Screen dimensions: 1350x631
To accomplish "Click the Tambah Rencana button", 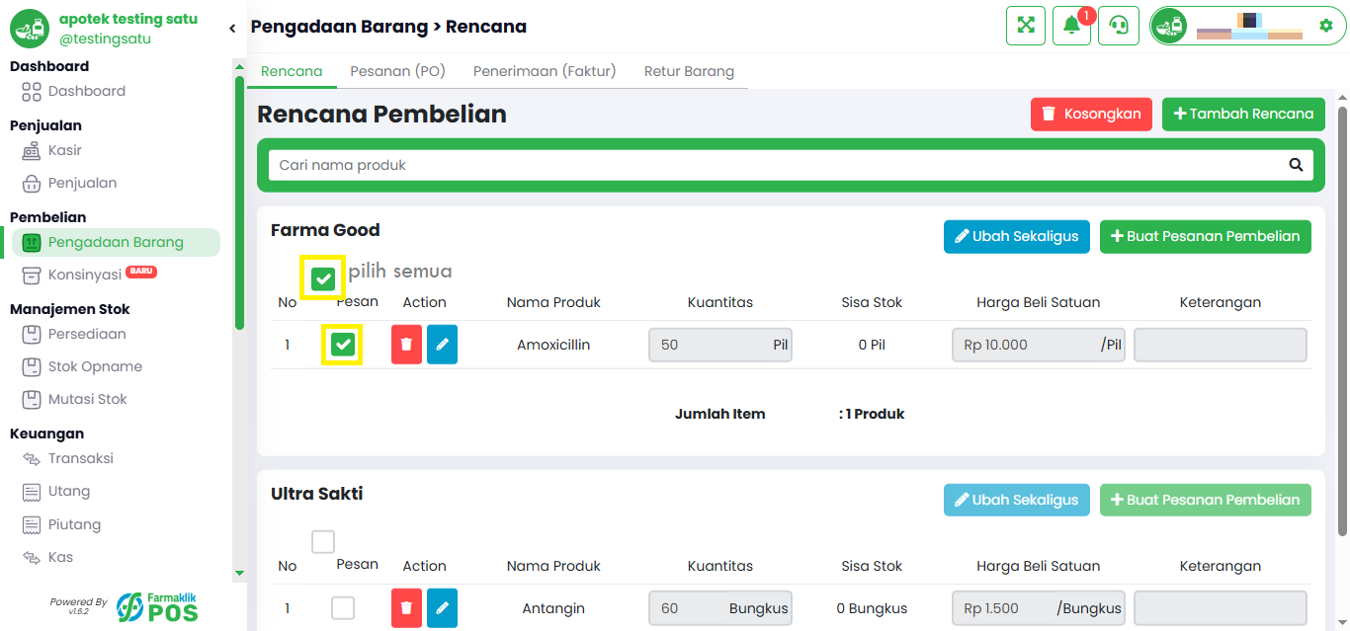I will click(1243, 114).
